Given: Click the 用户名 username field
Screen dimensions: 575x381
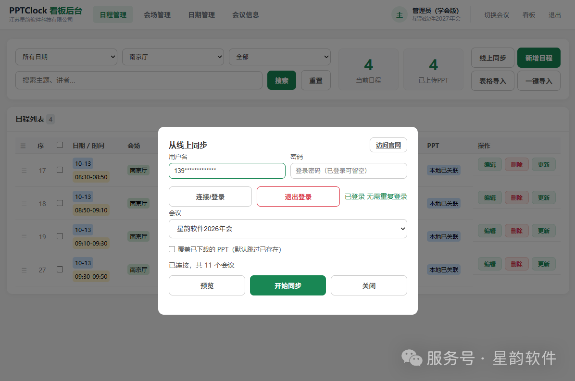Looking at the screenshot, I should coord(227,171).
